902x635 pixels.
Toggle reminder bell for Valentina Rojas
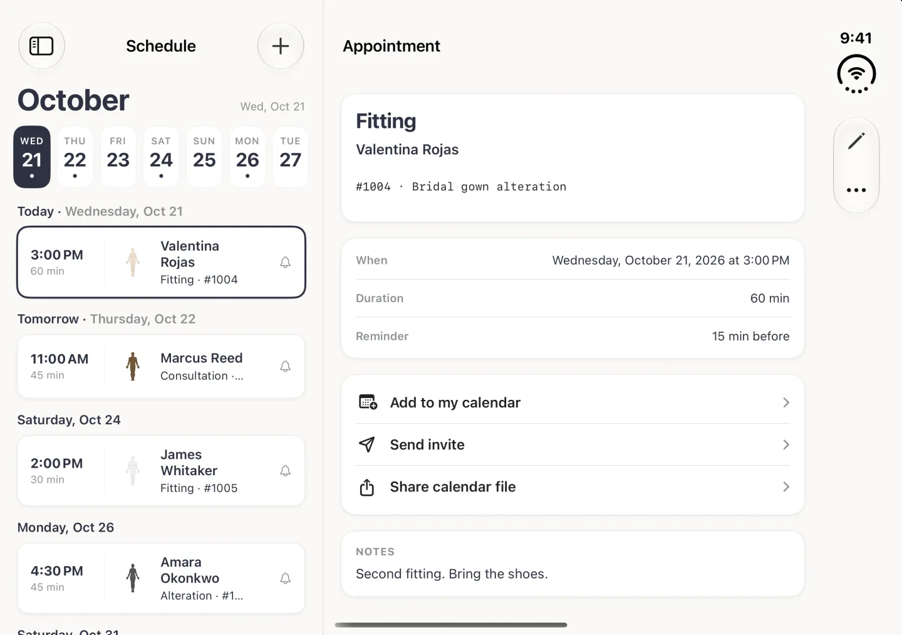pyautogui.click(x=285, y=263)
